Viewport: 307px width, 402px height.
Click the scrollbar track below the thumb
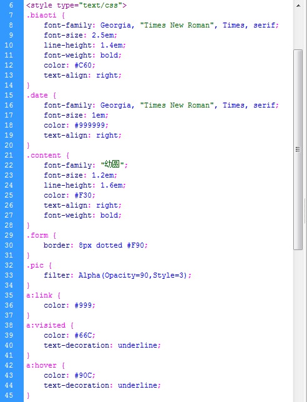pos(298,326)
